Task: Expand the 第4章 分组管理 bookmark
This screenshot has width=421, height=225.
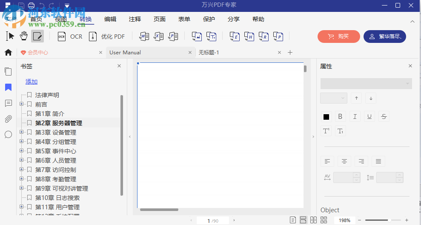Action: [21, 141]
